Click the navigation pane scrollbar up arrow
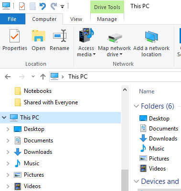This screenshot has width=181, height=191. click(125, 90)
